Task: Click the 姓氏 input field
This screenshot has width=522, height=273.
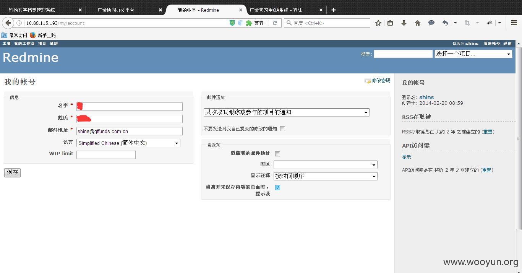Action: click(130, 119)
